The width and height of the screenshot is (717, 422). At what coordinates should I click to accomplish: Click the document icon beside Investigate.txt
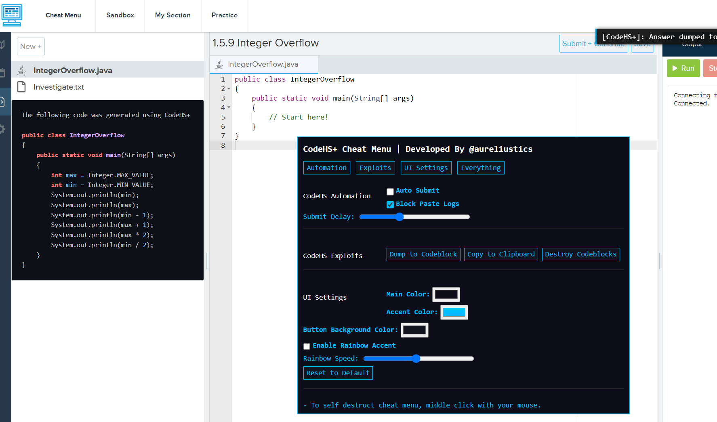pyautogui.click(x=21, y=87)
